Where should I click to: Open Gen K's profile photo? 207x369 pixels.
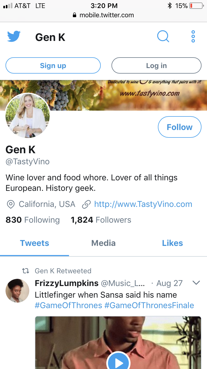pos(28,116)
